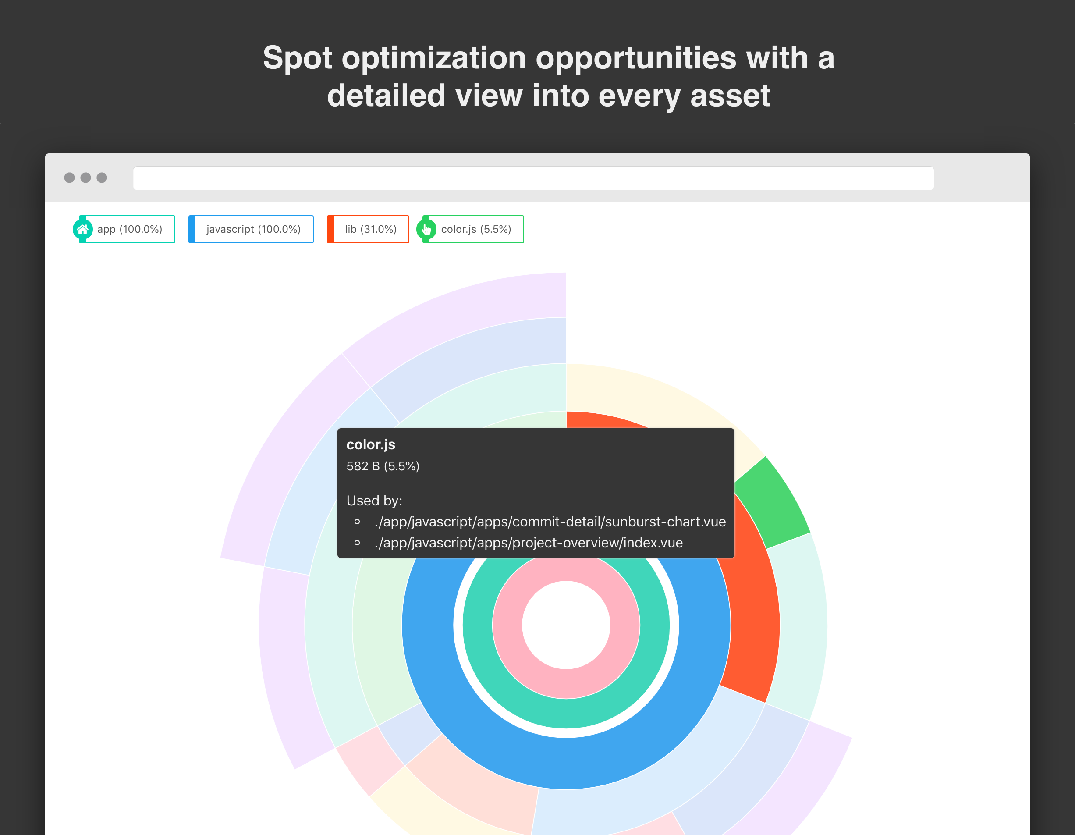Image resolution: width=1075 pixels, height=835 pixels.
Task: Click the second gray browser window dot
Action: click(85, 178)
